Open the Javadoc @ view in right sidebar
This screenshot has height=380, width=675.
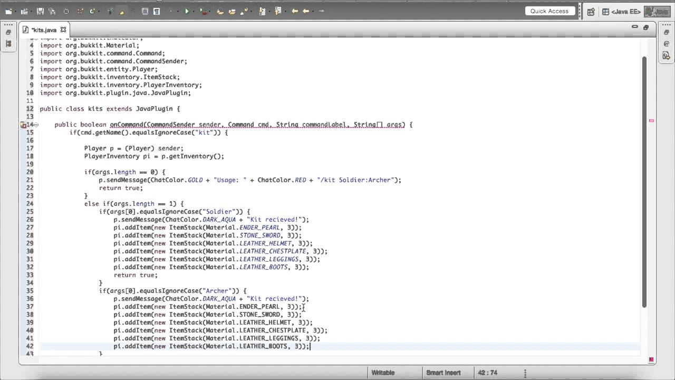[666, 45]
